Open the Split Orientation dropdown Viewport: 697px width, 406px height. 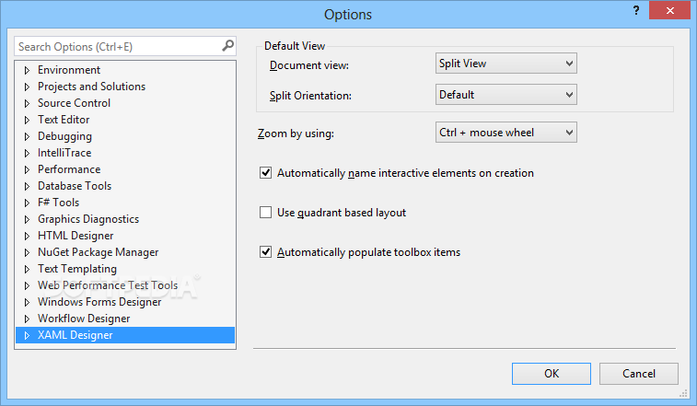pos(505,94)
